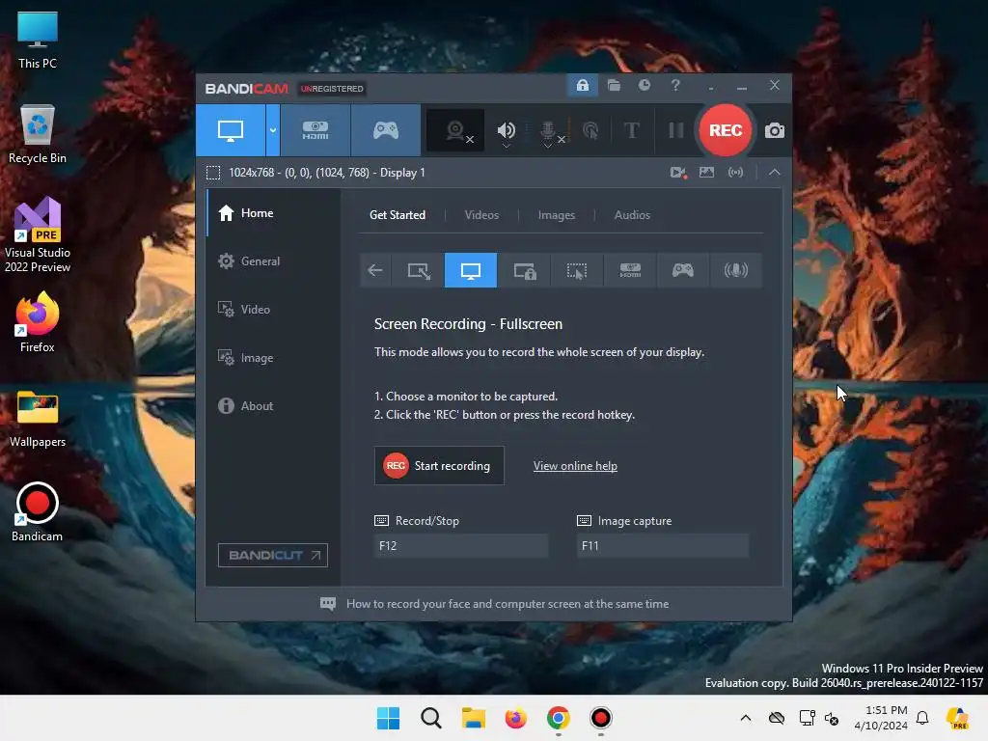Select around mouse recording mode icon
The image size is (988, 741).
tap(577, 270)
